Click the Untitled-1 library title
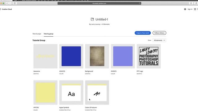This screenshot has width=198, height=111. [102, 19]
